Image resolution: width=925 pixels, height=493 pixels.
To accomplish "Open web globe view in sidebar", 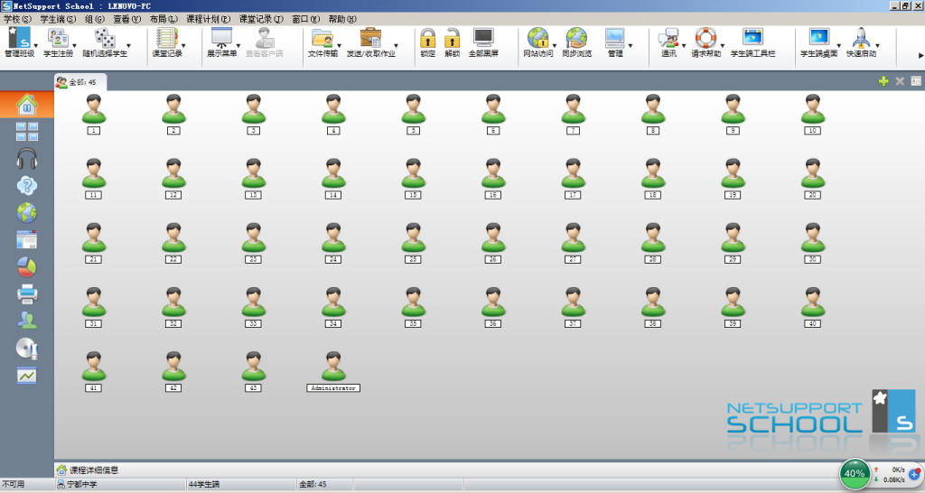I will pos(27,213).
